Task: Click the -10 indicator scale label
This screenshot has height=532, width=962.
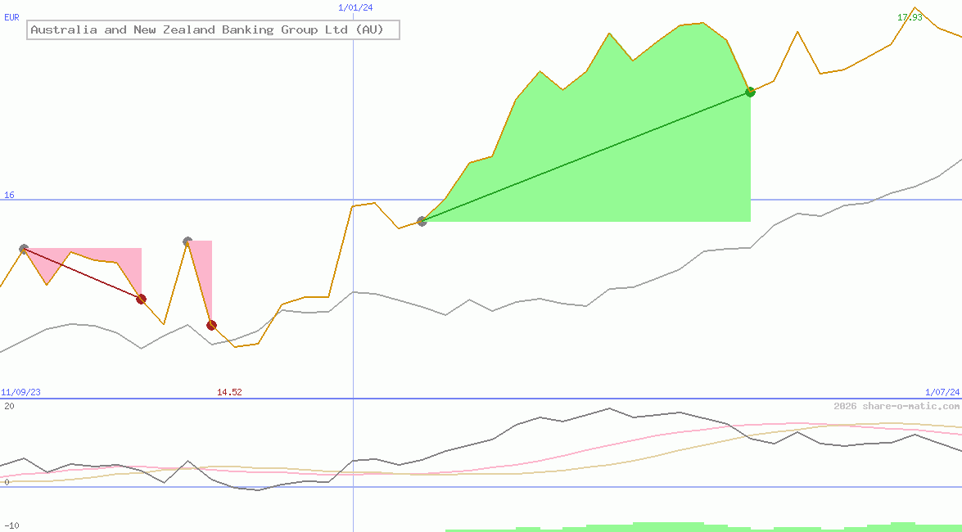Action: 11,526
